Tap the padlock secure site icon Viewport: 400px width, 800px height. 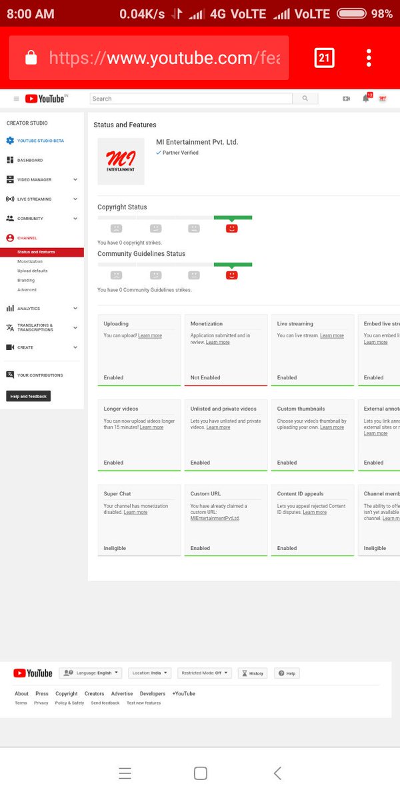pos(31,58)
